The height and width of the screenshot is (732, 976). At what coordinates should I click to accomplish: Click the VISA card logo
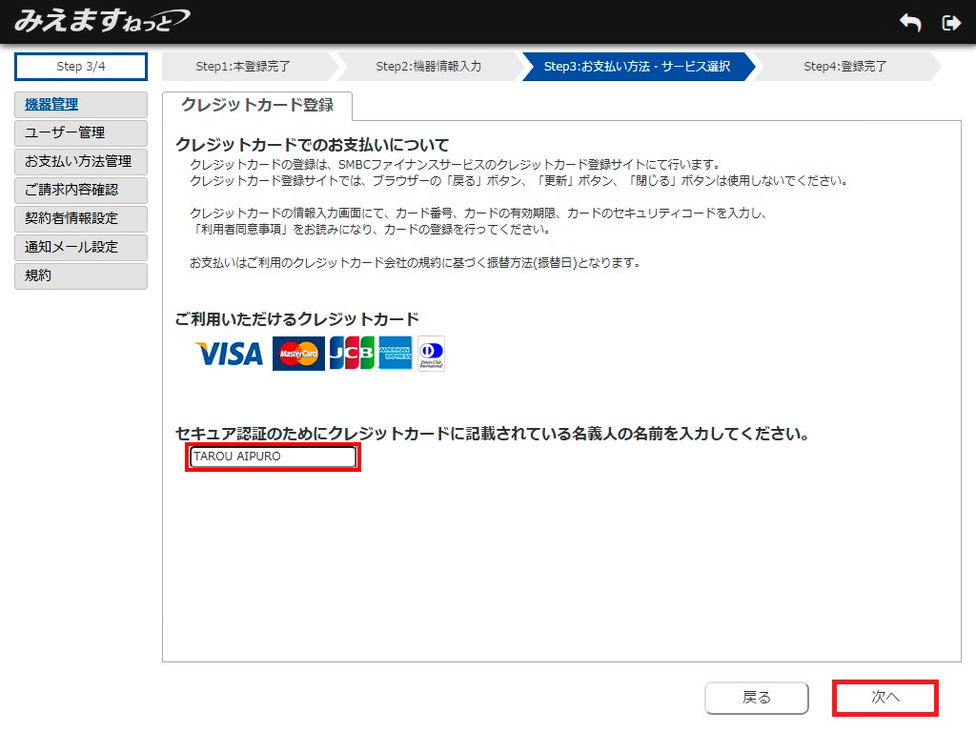click(229, 354)
